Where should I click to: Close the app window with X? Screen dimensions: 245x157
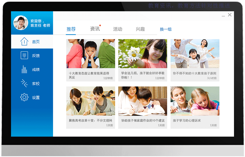[x=230, y=15]
